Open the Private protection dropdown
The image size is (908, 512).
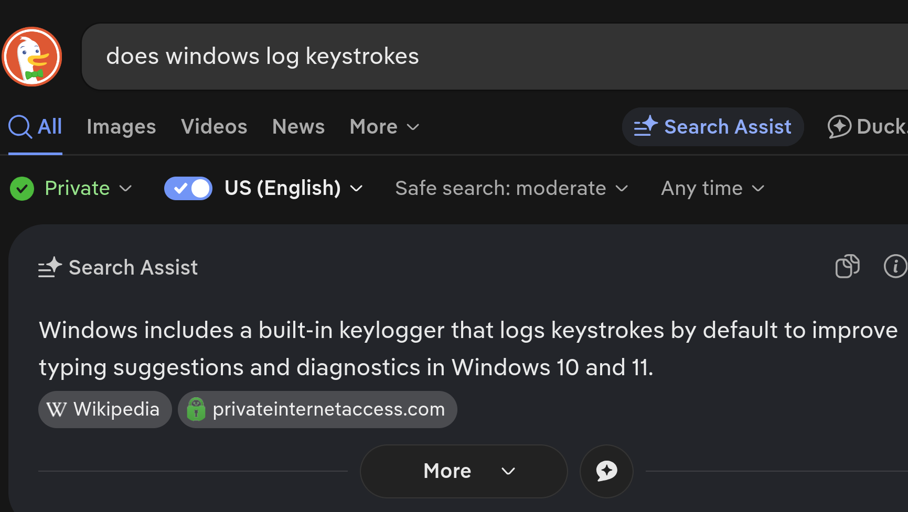click(x=88, y=188)
